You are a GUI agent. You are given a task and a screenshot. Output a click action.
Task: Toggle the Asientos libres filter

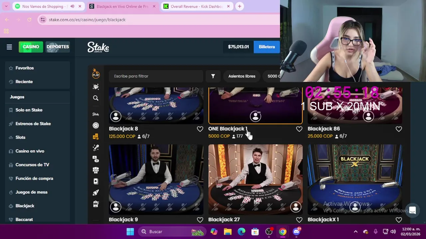point(242,76)
